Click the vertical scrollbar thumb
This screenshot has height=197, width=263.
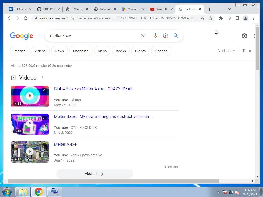(x=257, y=48)
